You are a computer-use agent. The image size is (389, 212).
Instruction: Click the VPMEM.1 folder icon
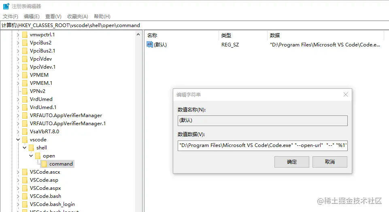point(25,83)
